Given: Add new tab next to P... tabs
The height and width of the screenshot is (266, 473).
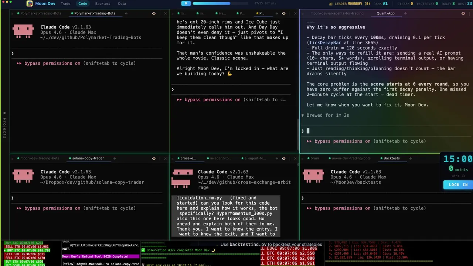Looking at the screenshot, I should (x=276, y=13).
